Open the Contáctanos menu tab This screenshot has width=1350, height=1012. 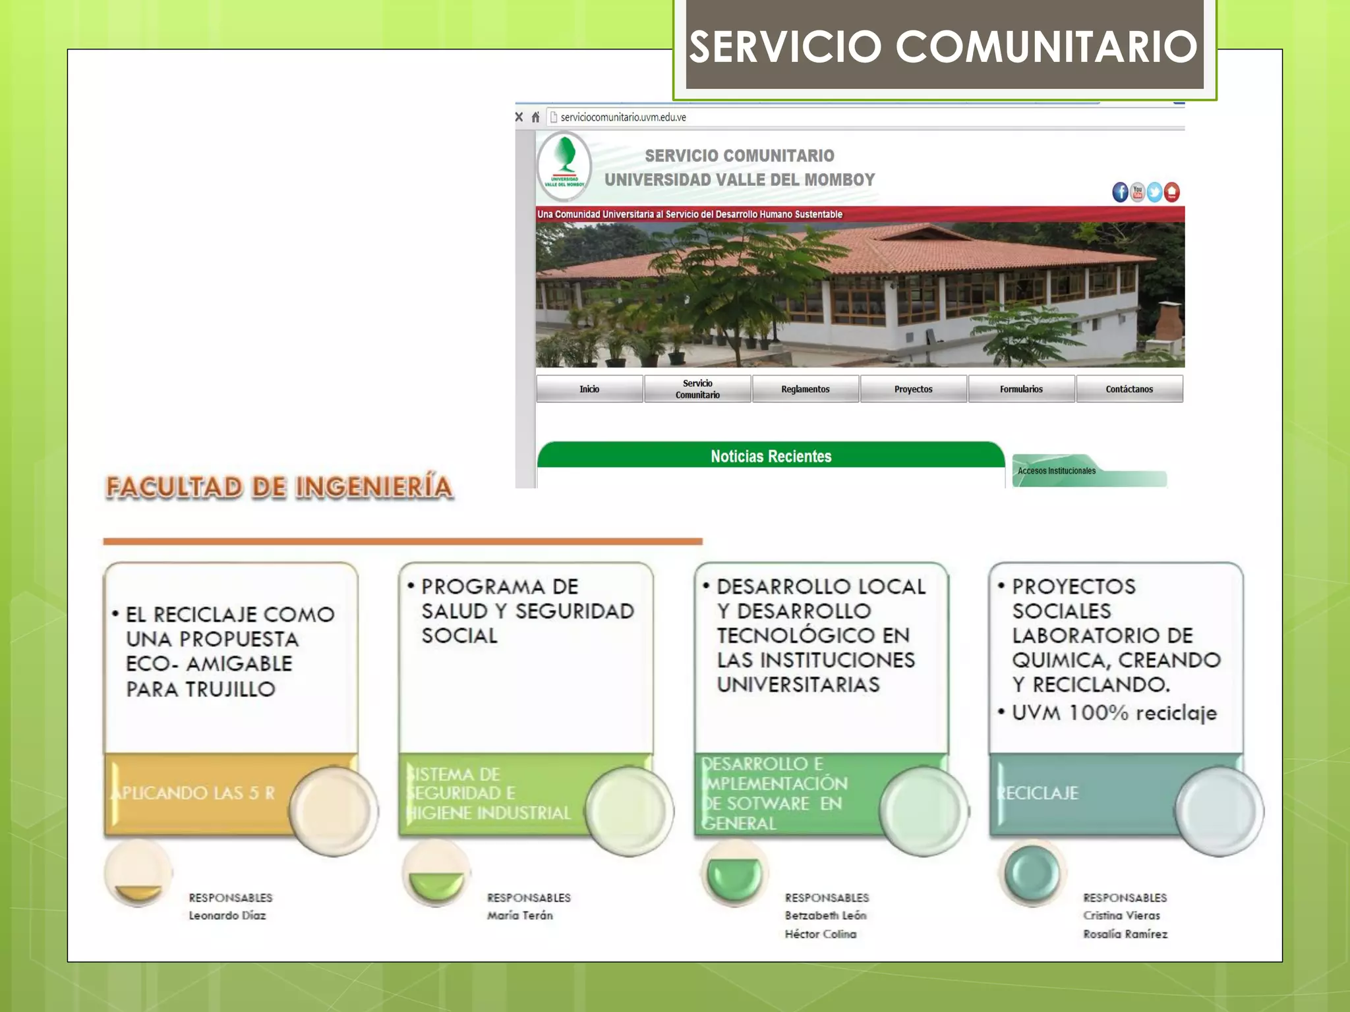(1129, 389)
